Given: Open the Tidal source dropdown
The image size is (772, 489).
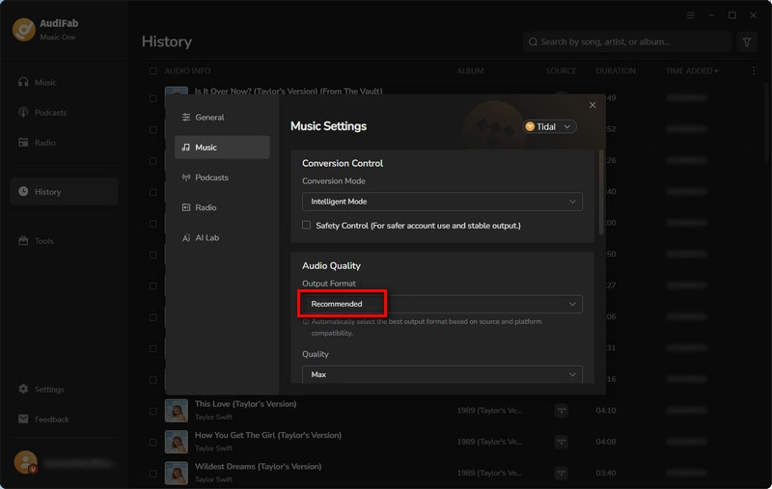Looking at the screenshot, I should pyautogui.click(x=549, y=126).
